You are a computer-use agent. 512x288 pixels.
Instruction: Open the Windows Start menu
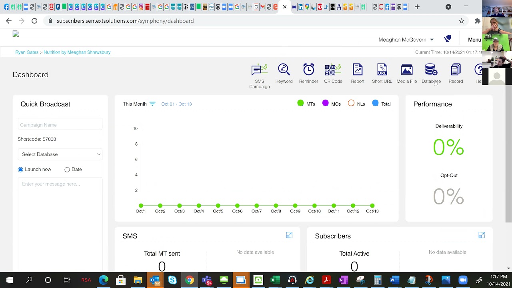click(x=10, y=280)
